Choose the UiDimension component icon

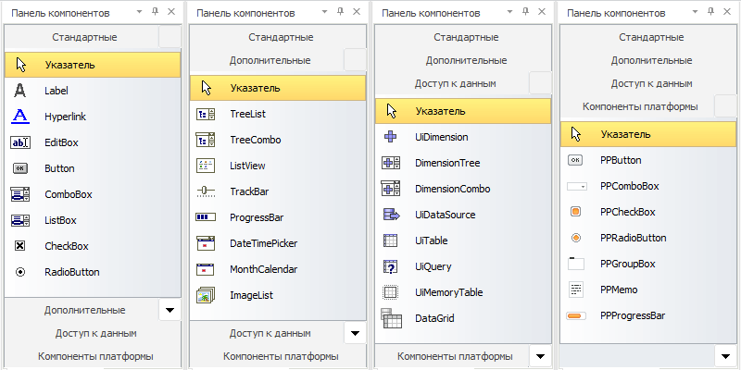pyautogui.click(x=391, y=137)
